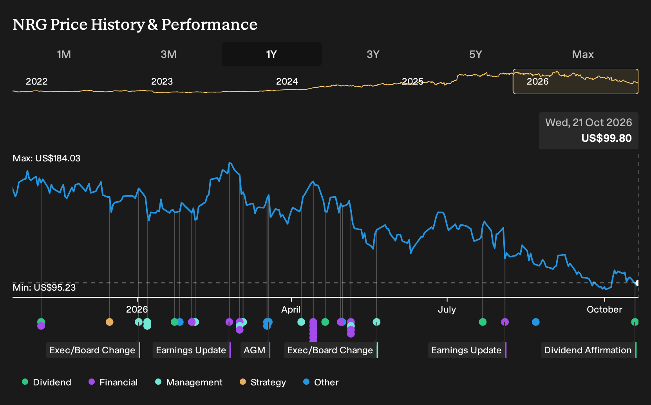The height and width of the screenshot is (405, 651).
Task: Select the 1Y range tab
Action: pyautogui.click(x=272, y=54)
